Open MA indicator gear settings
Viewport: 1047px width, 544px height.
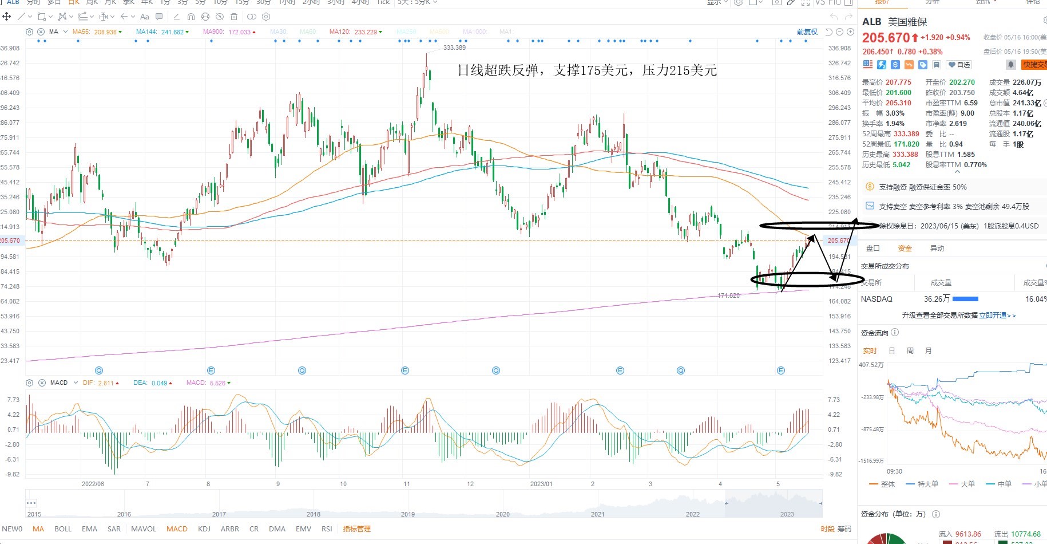click(x=30, y=32)
